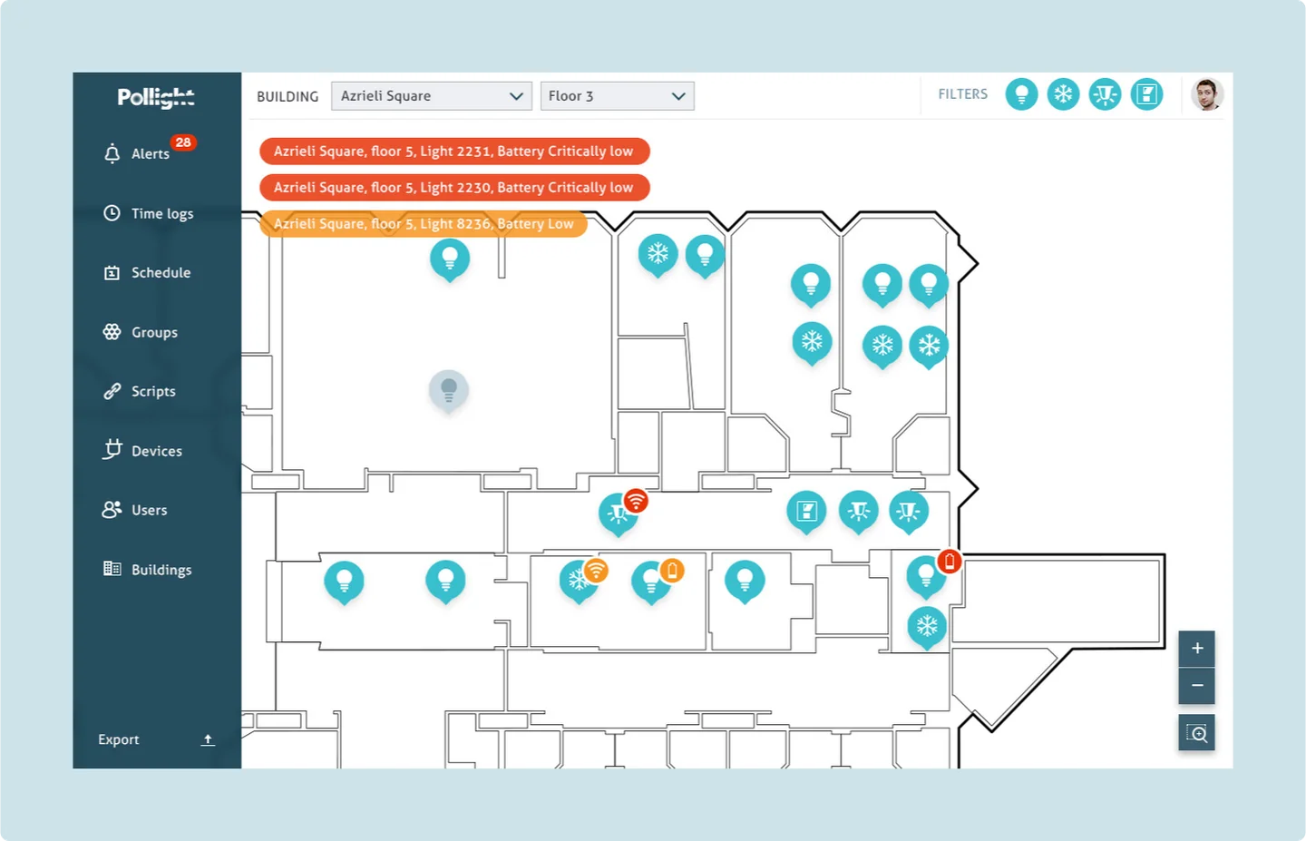
Task: Select the lamp marker with red wifi badge
Action: coord(620,514)
